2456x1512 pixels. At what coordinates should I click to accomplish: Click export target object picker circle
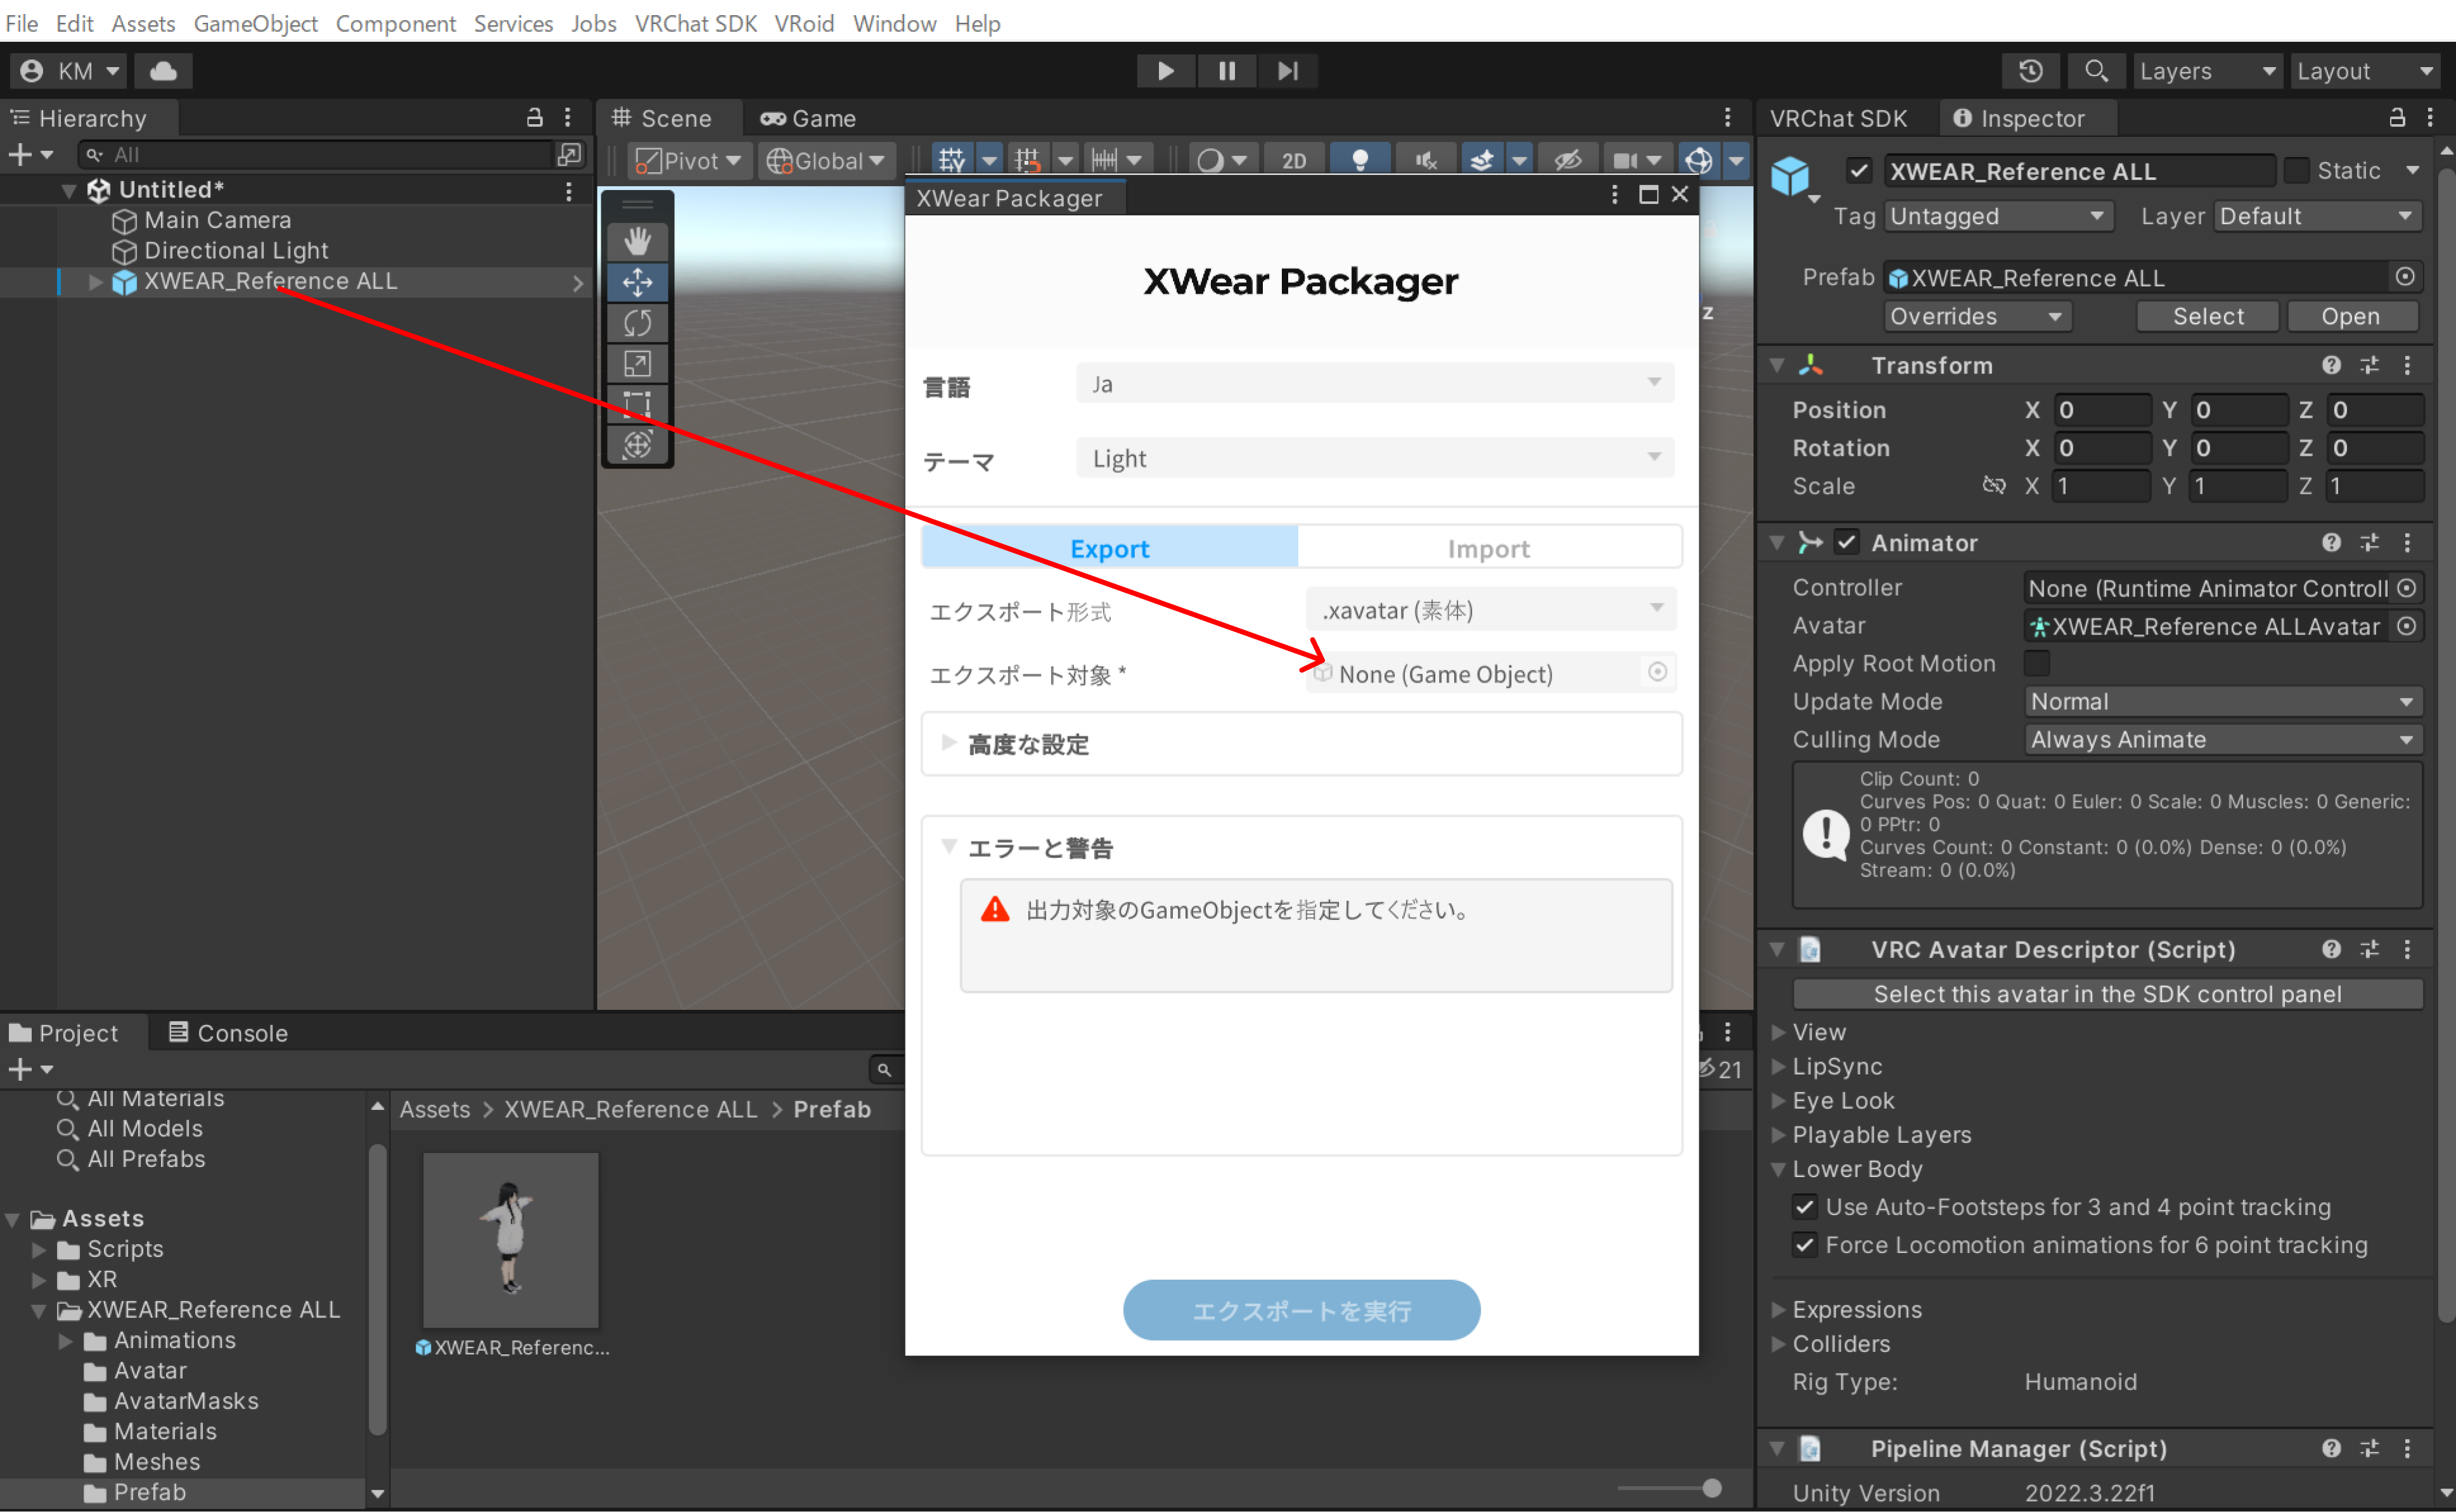[x=1658, y=672]
